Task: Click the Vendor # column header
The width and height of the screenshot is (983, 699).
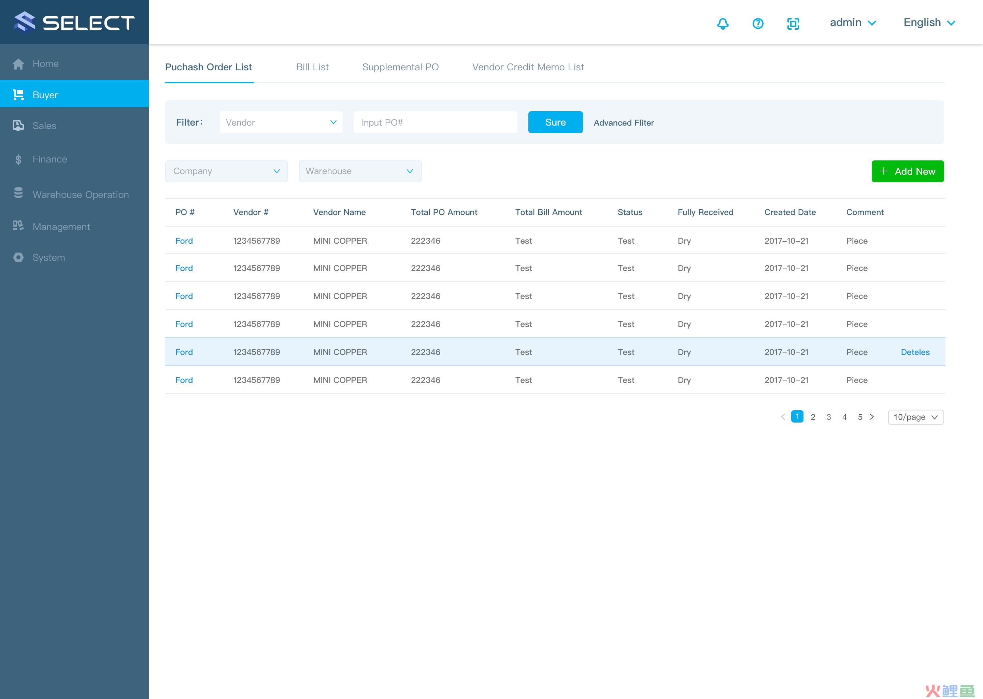Action: tap(251, 212)
